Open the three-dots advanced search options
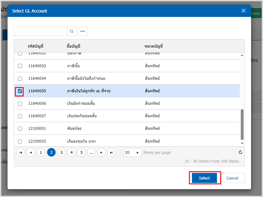This screenshot has height=197, width=263. (83, 31)
